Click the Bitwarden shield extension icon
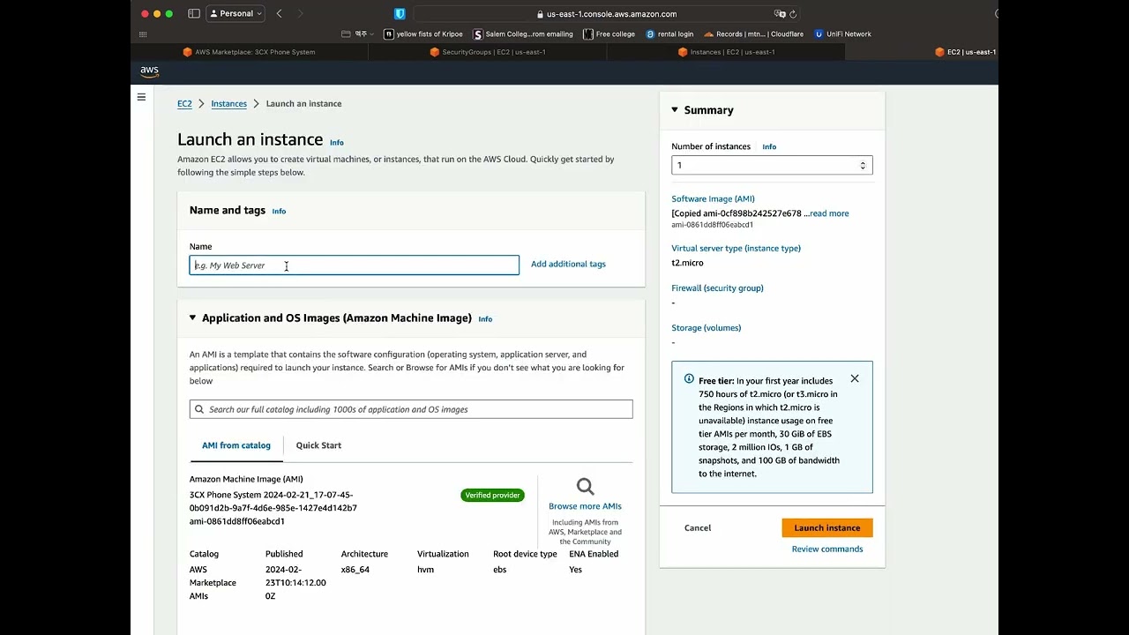 (400, 13)
